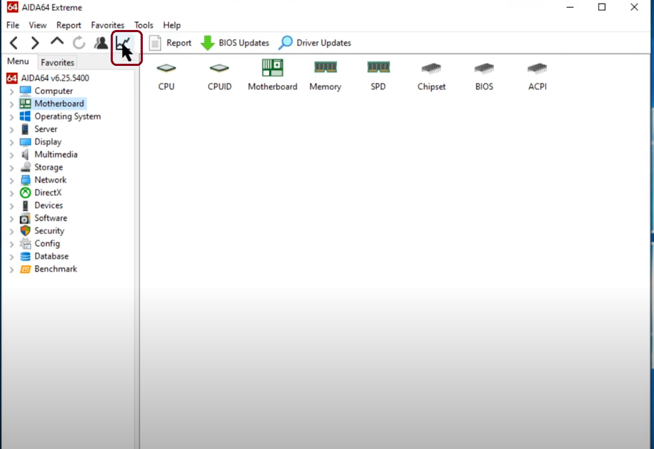Screen dimensions: 654x449
Task: Open the Manage User icon
Action: click(101, 43)
